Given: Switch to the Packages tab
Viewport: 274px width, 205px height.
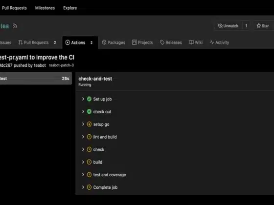Looking at the screenshot, I should click(x=114, y=42).
